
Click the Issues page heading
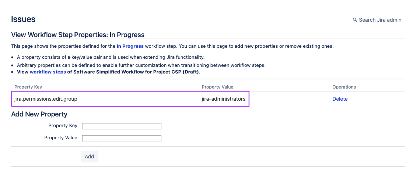click(23, 19)
